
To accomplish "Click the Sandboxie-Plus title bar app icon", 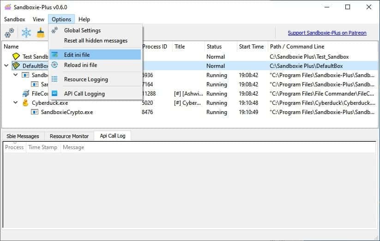I will (x=8, y=7).
